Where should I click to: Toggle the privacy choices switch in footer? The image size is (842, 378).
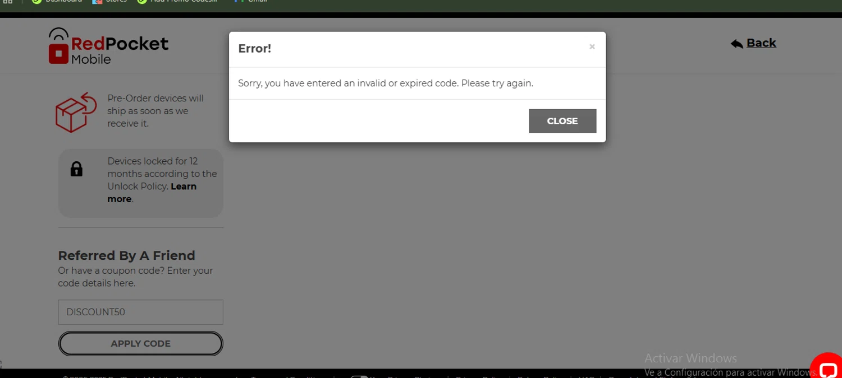(x=359, y=377)
